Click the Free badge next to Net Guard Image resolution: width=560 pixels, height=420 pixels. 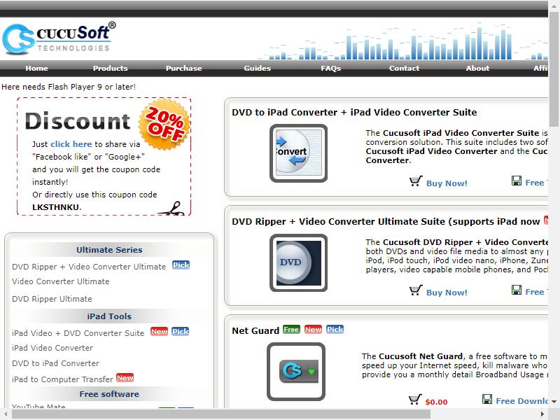coord(291,329)
